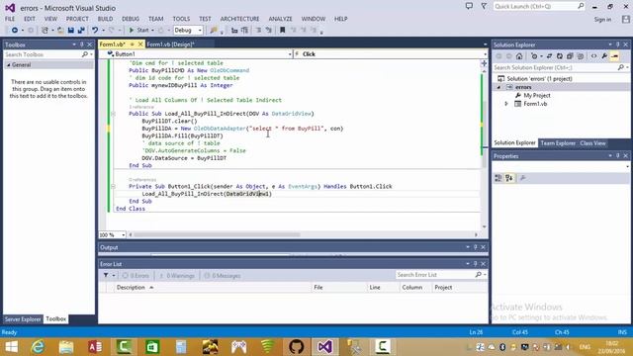Click the notifications filter funnel icon in title bar
633x356 pixels.
[484, 7]
